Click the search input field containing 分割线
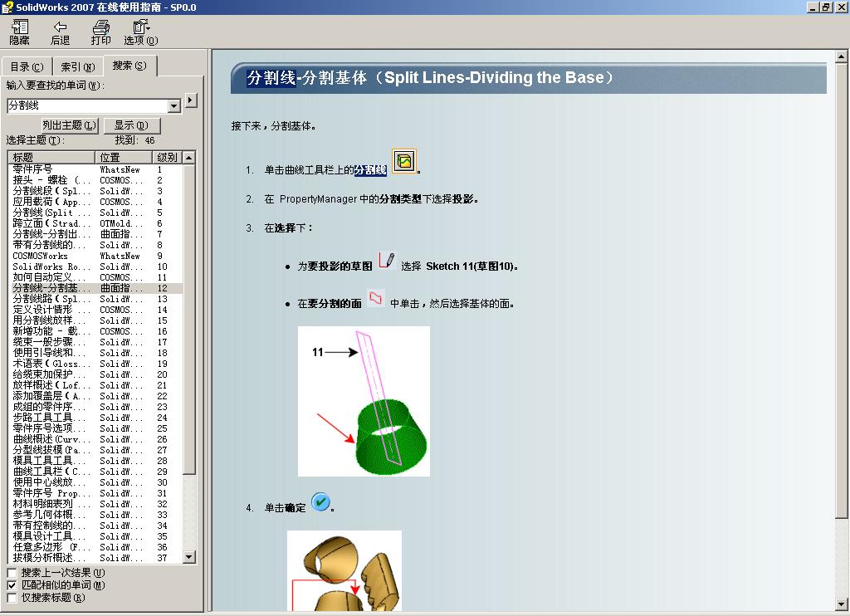This screenshot has height=616, width=850. (x=88, y=106)
